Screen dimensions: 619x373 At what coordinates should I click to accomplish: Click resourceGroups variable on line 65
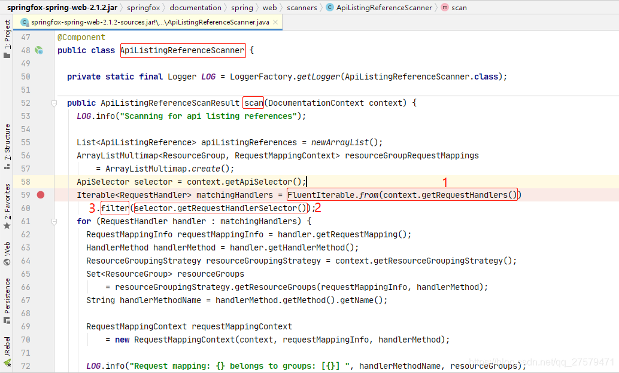point(211,274)
